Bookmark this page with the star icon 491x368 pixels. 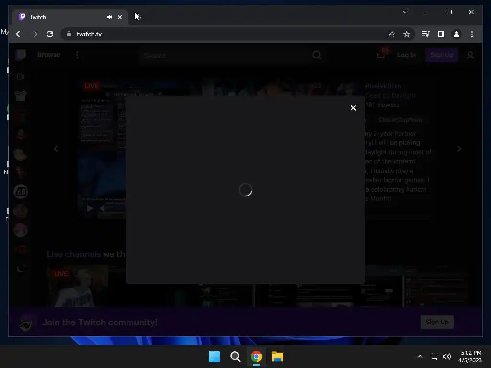click(407, 34)
